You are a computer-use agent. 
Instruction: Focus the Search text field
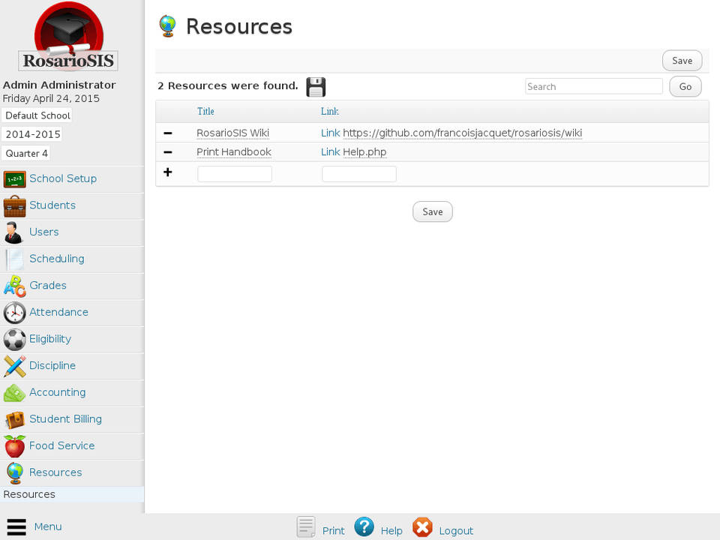tap(593, 86)
